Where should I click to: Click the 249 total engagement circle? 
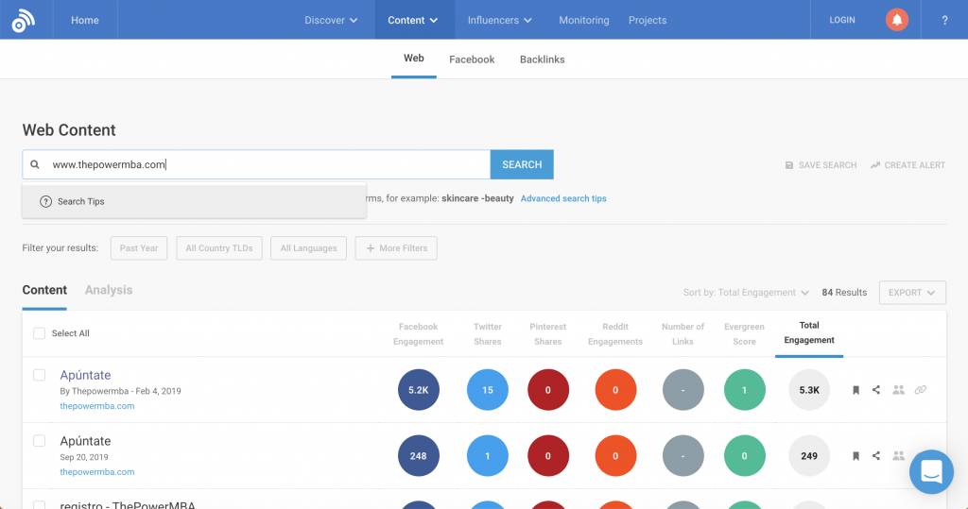point(809,456)
